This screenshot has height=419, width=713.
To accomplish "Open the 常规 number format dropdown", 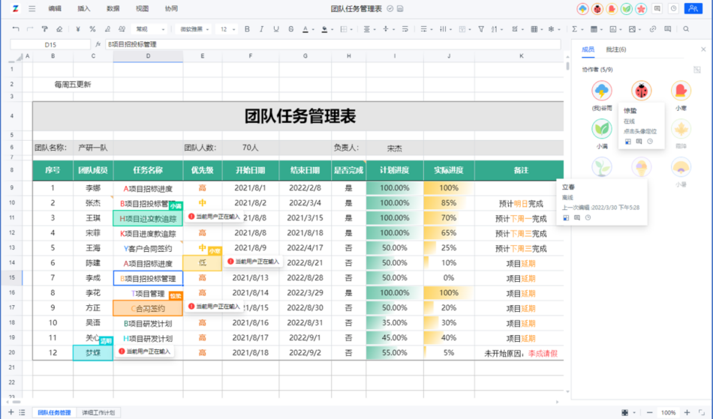I will click(149, 29).
